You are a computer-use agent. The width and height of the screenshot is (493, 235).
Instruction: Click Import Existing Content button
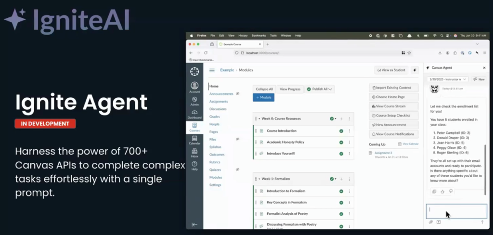coord(394,88)
